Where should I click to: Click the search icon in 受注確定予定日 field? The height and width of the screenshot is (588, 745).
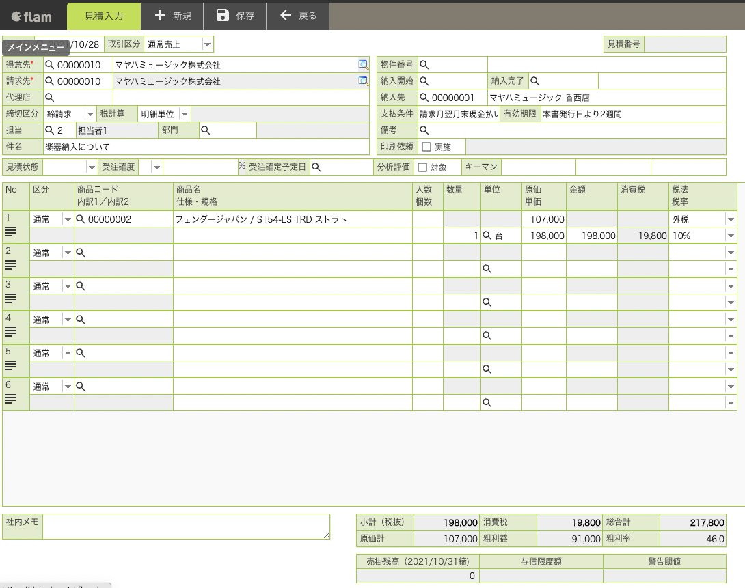(x=316, y=167)
